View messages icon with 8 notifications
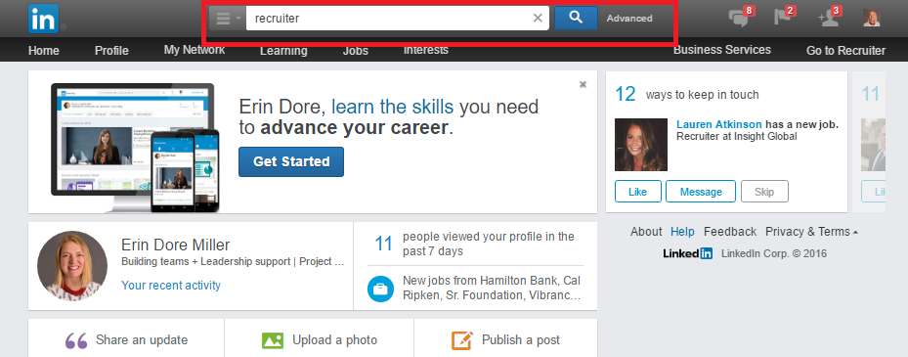 [741, 17]
